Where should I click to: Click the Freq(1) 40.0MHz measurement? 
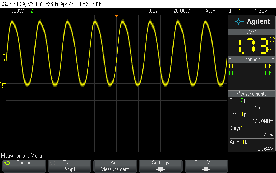(252, 118)
